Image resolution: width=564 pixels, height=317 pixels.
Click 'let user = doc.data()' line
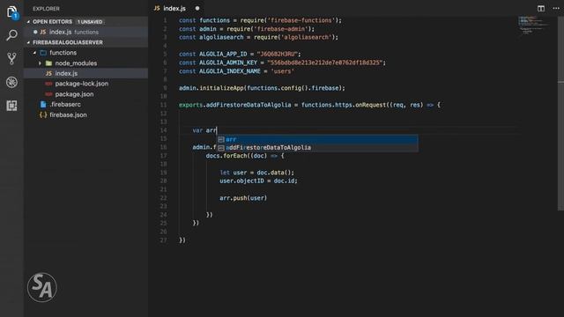pos(256,173)
